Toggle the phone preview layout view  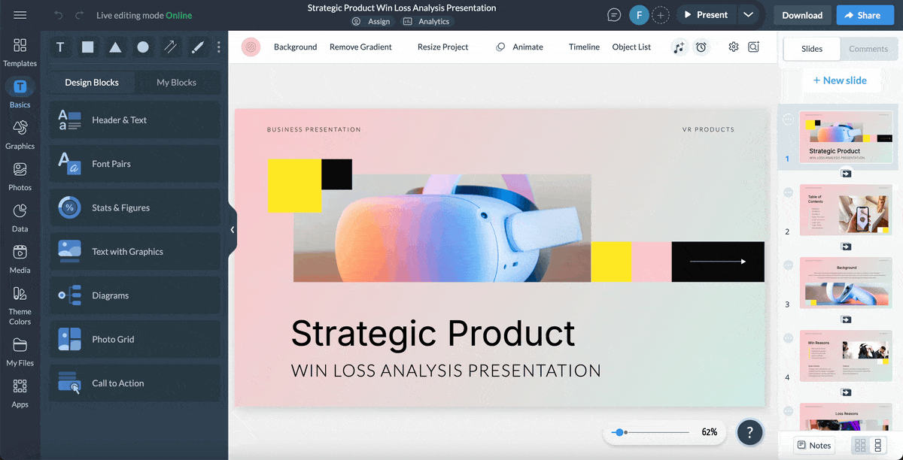click(879, 445)
